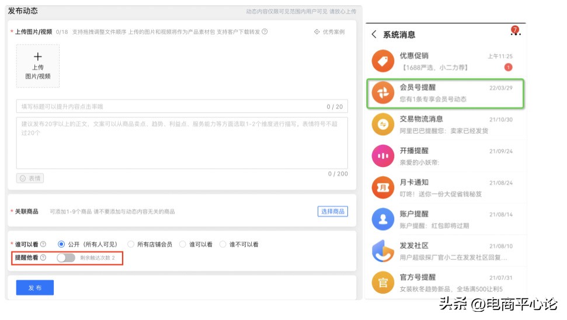Open 开播提醒 icon
Viewport: 567px width, 320px height.
click(383, 156)
